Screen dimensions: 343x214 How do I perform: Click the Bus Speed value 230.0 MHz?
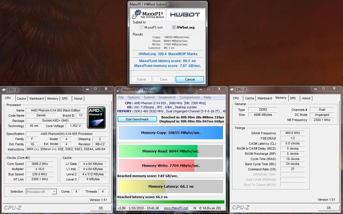(40, 174)
